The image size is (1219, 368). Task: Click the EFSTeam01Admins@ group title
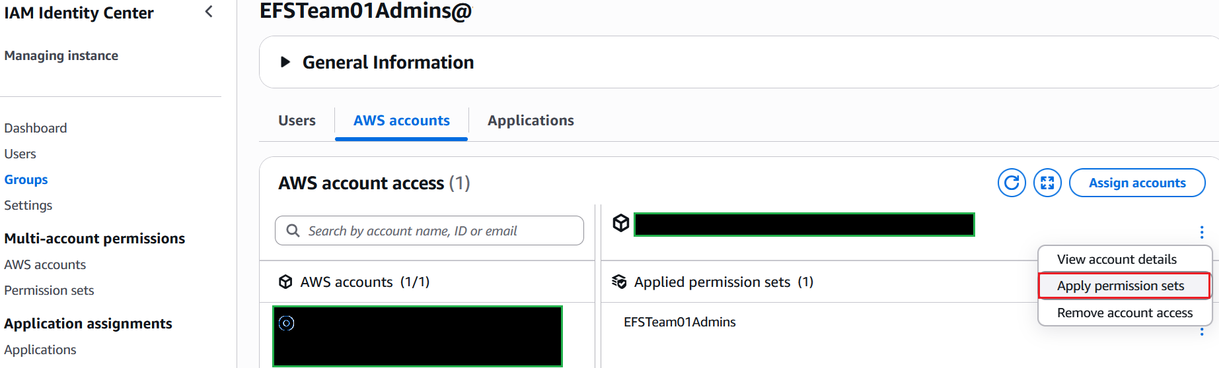(x=366, y=11)
